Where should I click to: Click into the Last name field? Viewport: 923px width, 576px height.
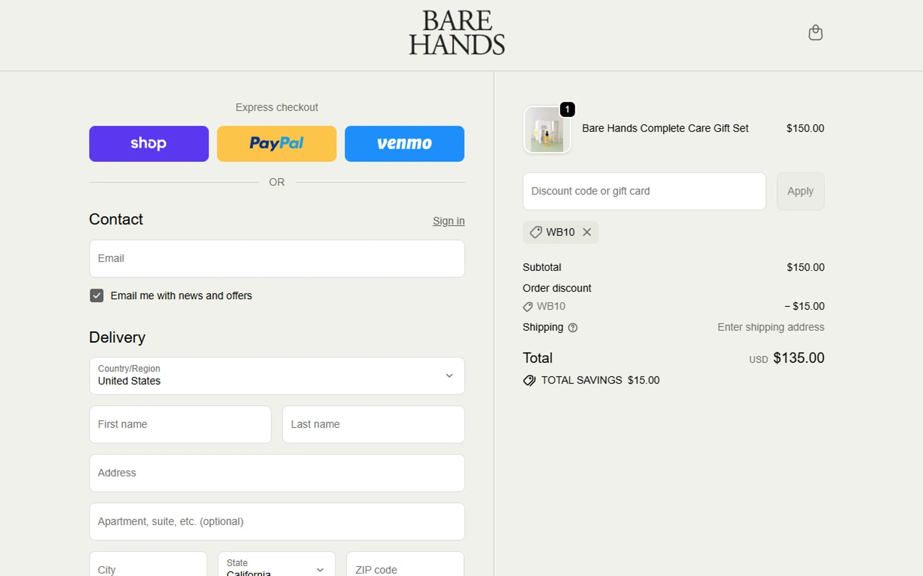point(374,425)
